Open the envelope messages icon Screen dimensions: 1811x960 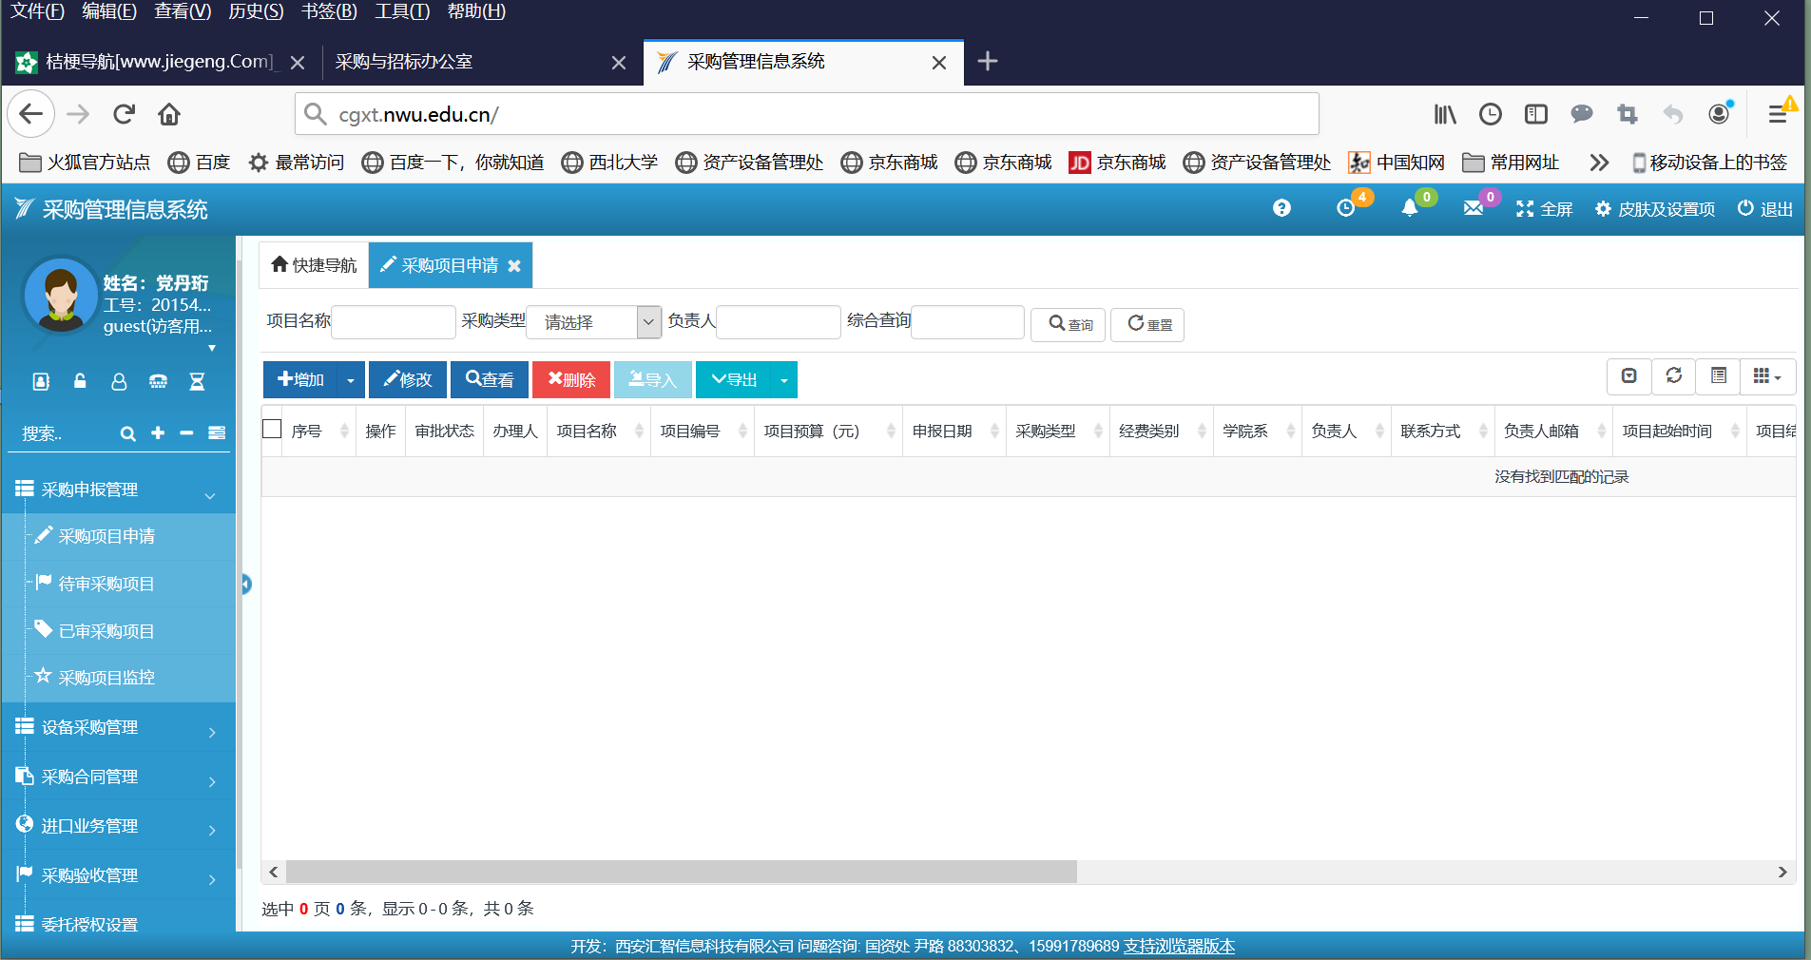click(1473, 208)
